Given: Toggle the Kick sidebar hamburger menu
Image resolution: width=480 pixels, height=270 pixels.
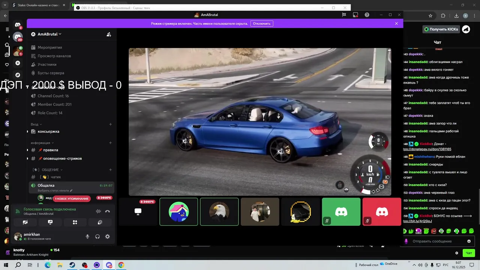Looking at the screenshot, I should tap(7, 29).
